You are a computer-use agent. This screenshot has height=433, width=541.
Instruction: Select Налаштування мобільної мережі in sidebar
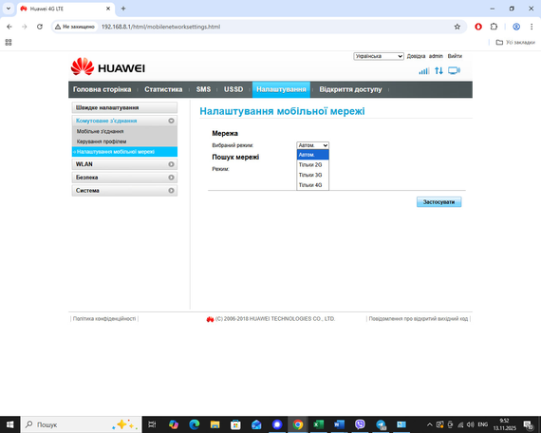point(124,152)
